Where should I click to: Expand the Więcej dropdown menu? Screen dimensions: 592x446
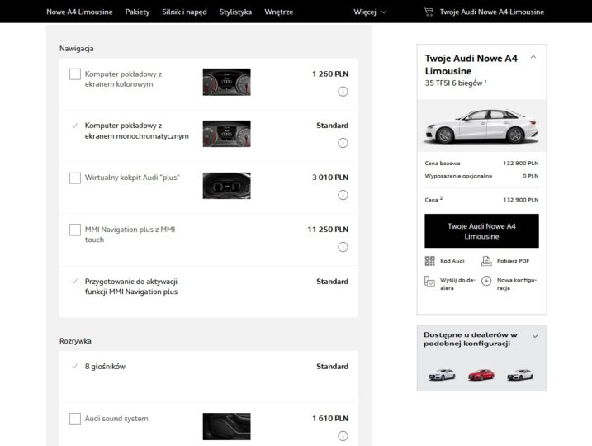370,12
